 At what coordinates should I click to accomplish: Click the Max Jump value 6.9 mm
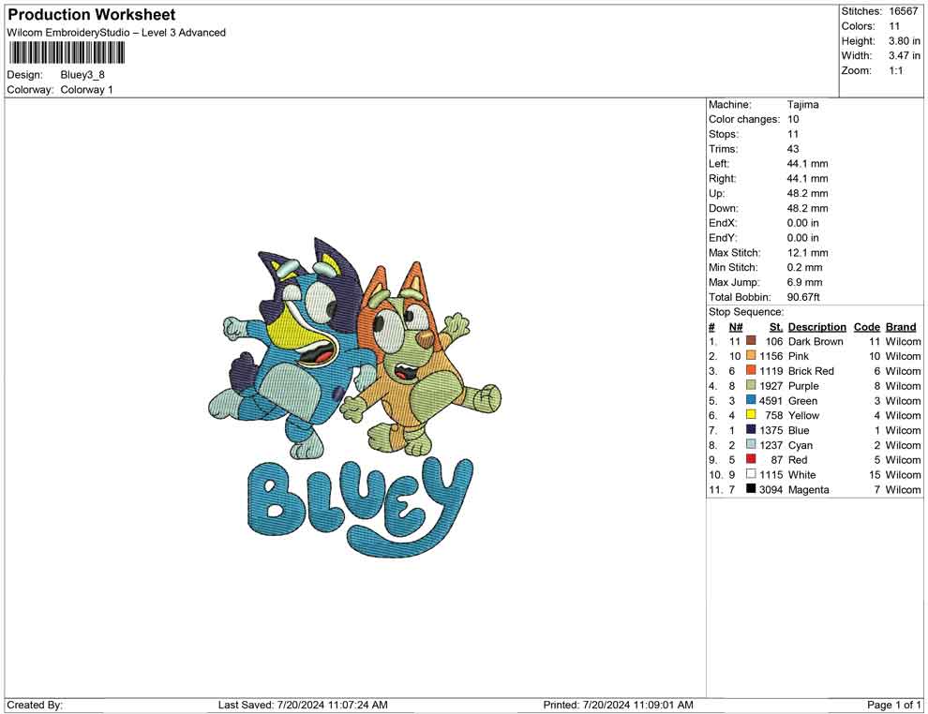(x=805, y=282)
